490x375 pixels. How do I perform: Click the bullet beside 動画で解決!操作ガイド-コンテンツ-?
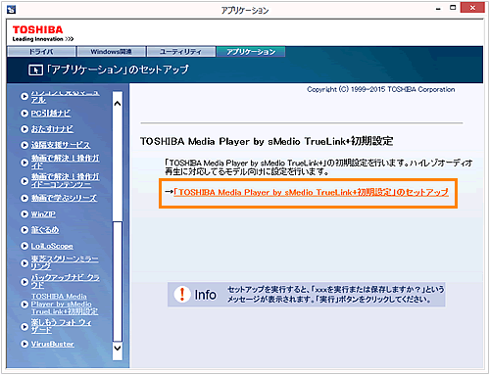tap(24, 181)
